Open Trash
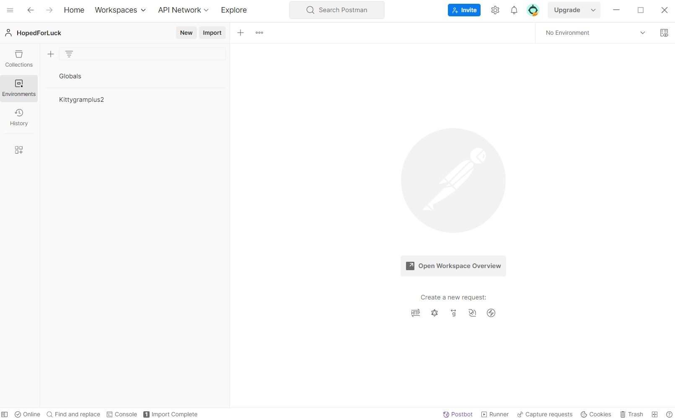675x418 pixels. pyautogui.click(x=631, y=414)
